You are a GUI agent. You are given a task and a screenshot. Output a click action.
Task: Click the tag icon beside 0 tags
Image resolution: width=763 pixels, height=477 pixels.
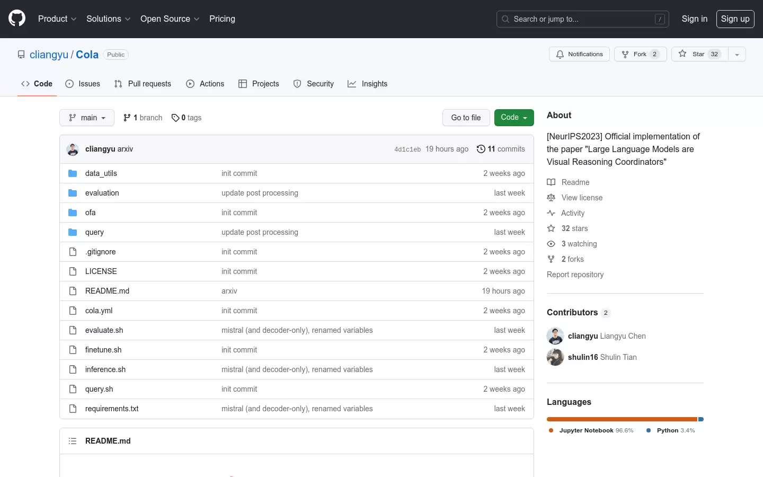click(175, 118)
